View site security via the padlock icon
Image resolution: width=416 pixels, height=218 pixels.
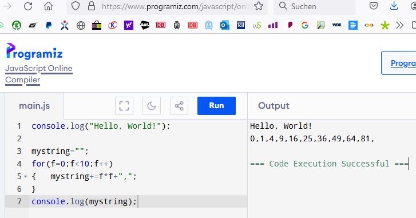(x=92, y=6)
